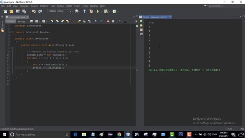This screenshot has width=245, height=138.
Task: Click Find Selection icon in editor toolbar
Action: point(52,21)
